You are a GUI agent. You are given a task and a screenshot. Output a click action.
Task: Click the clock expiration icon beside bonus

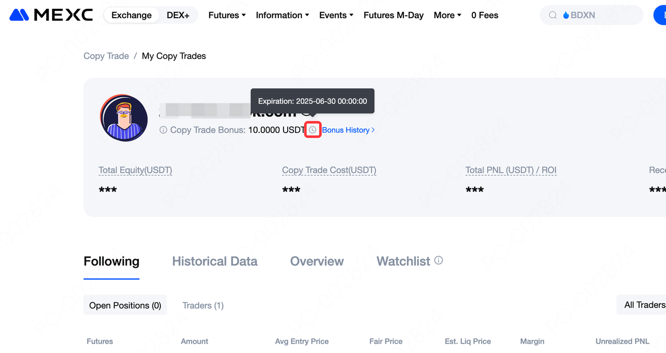(313, 130)
